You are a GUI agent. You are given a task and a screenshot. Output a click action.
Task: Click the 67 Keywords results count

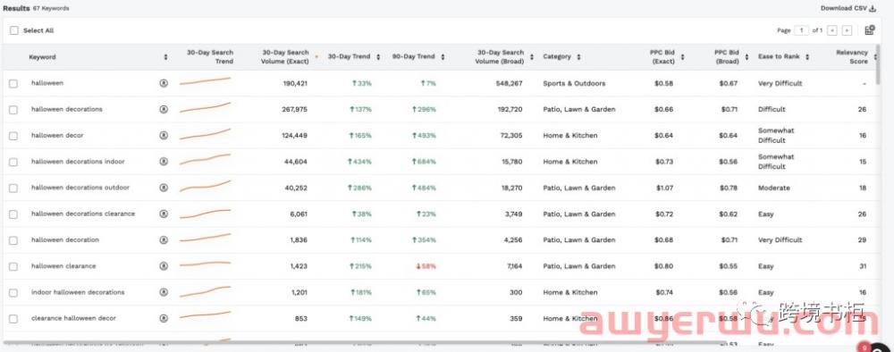tap(51, 9)
